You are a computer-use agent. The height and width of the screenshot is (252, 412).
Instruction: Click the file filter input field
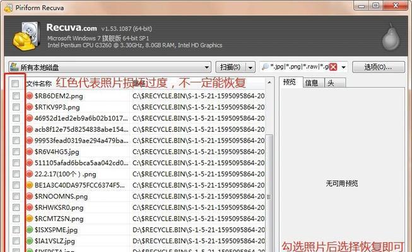(299, 67)
